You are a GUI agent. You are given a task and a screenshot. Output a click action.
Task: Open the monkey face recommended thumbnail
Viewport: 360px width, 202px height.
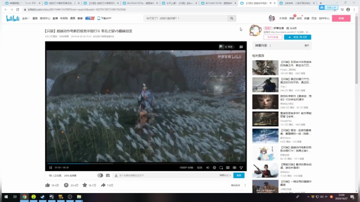click(x=265, y=101)
